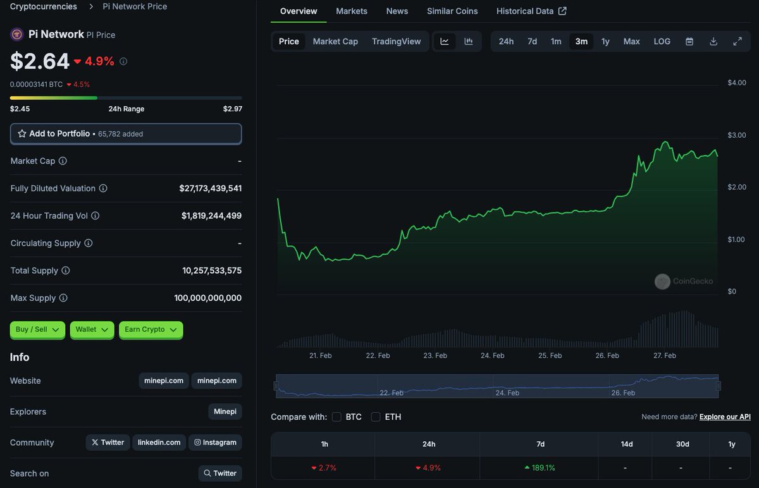759x488 pixels.
Task: Click right handle of the range navigator
Action: [719, 386]
